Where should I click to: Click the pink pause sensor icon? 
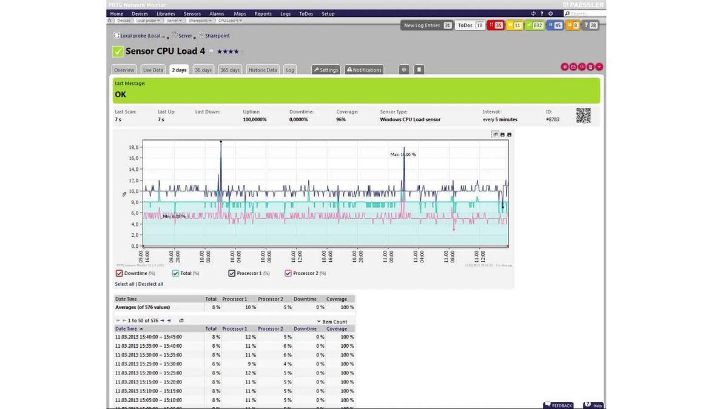tap(564, 67)
